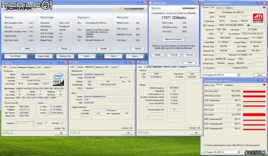Image resolution: width=268 pixels, height=156 pixels.
Task: Click the GPU Core Clock sensor graph
Action: pos(254,91)
